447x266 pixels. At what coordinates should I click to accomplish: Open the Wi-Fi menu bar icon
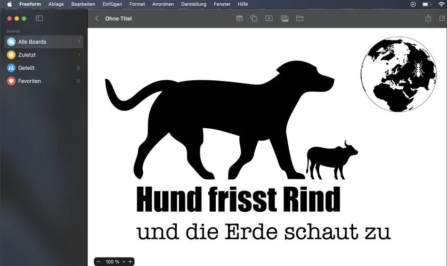441,4
